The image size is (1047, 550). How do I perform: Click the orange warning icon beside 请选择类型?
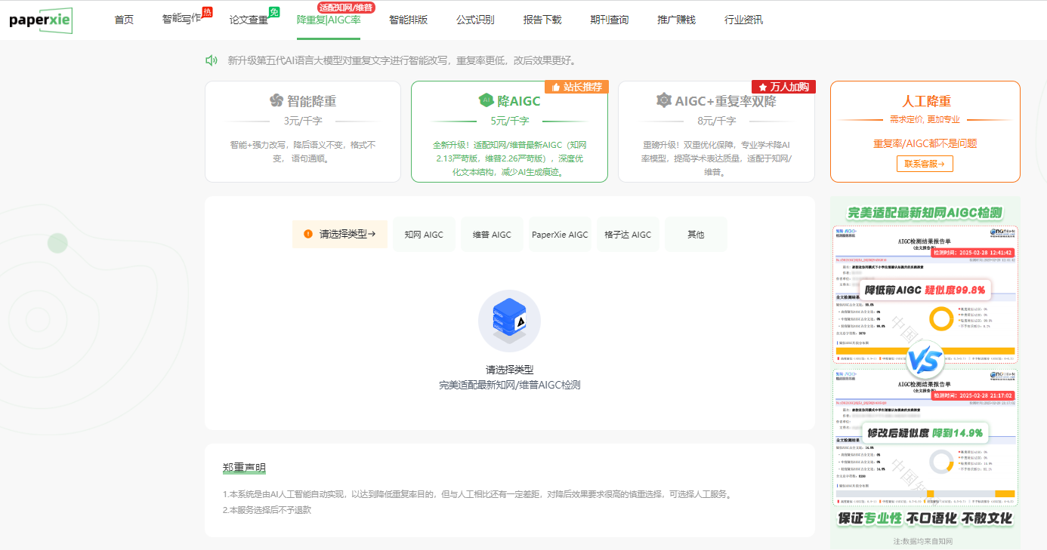[x=308, y=234]
